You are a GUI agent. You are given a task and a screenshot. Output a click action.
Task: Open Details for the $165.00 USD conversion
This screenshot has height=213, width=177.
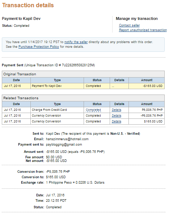tap(117, 121)
